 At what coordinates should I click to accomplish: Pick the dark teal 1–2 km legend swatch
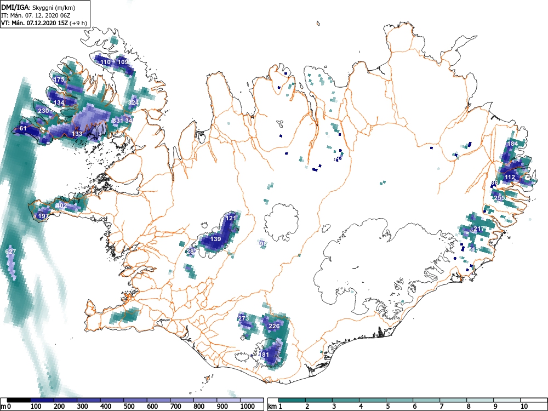click(292, 400)
